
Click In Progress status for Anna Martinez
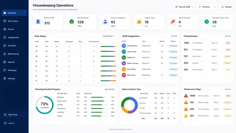click(173, 46)
